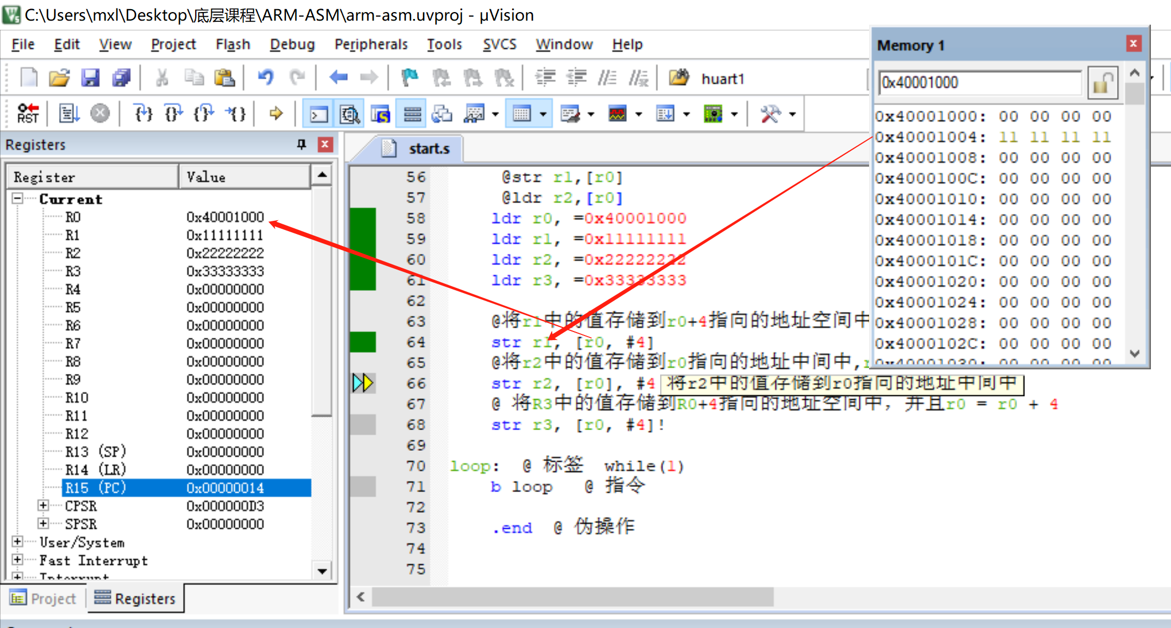Close the Registers panel
The width and height of the screenshot is (1171, 628).
[325, 145]
